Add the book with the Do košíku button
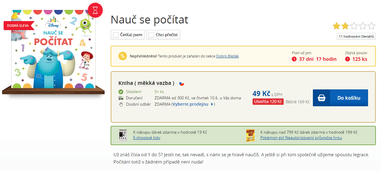This screenshot has width=381, height=171. coord(340,98)
